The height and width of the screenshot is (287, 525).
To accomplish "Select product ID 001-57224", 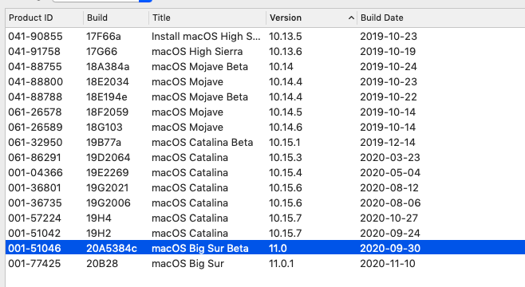I will point(34,218).
